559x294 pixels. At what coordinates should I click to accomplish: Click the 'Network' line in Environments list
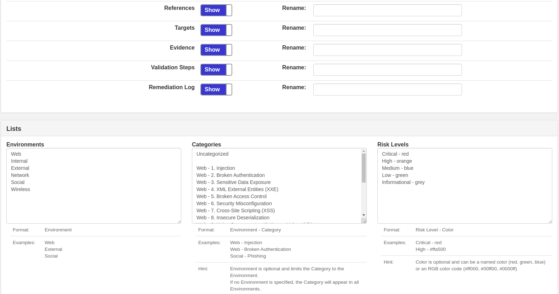(20, 175)
